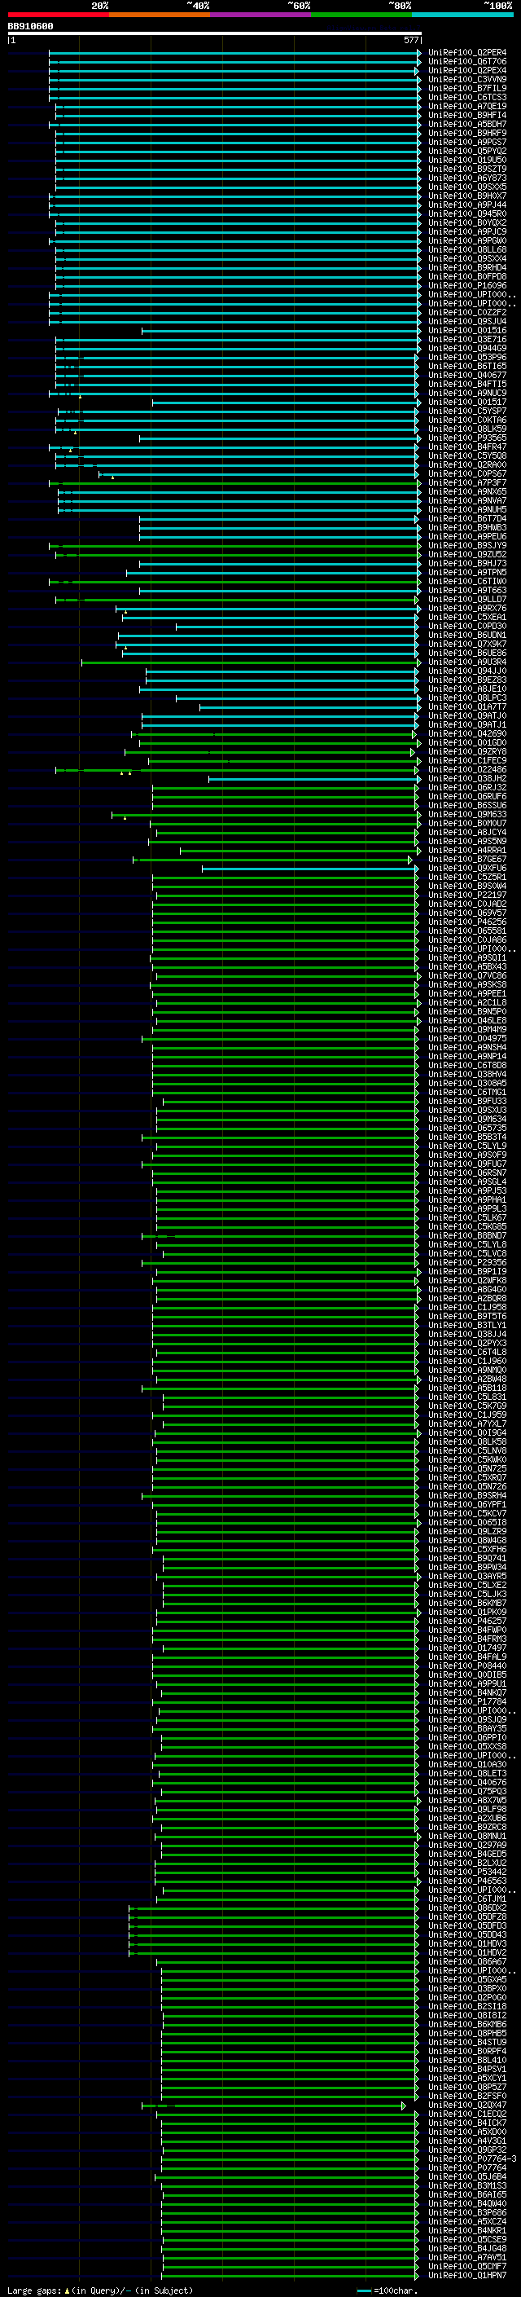Image resolution: width=521 pixels, height=2297 pixels.
Task: Click label UniRef100_Q7X9K7
Action: coord(466,645)
